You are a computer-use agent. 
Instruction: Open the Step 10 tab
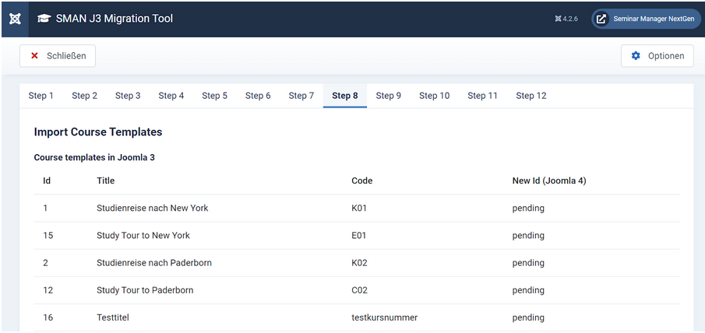434,96
